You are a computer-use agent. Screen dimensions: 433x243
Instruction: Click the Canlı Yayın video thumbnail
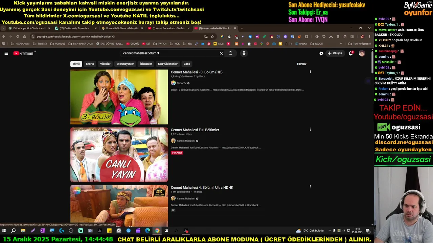tap(119, 155)
